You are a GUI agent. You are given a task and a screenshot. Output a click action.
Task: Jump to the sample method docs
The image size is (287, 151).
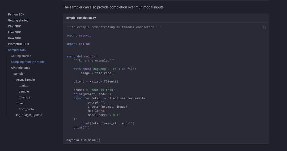(24, 92)
